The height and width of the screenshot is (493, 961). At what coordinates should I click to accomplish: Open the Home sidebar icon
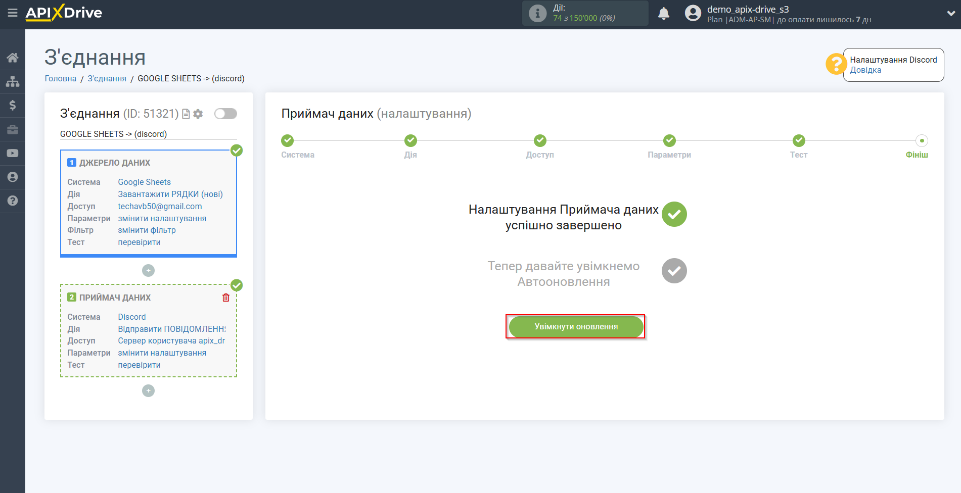[x=13, y=58]
